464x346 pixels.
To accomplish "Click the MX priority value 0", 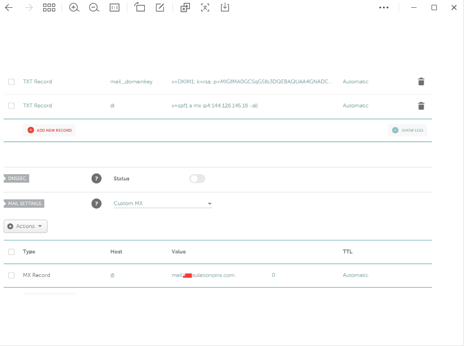I will (273, 275).
